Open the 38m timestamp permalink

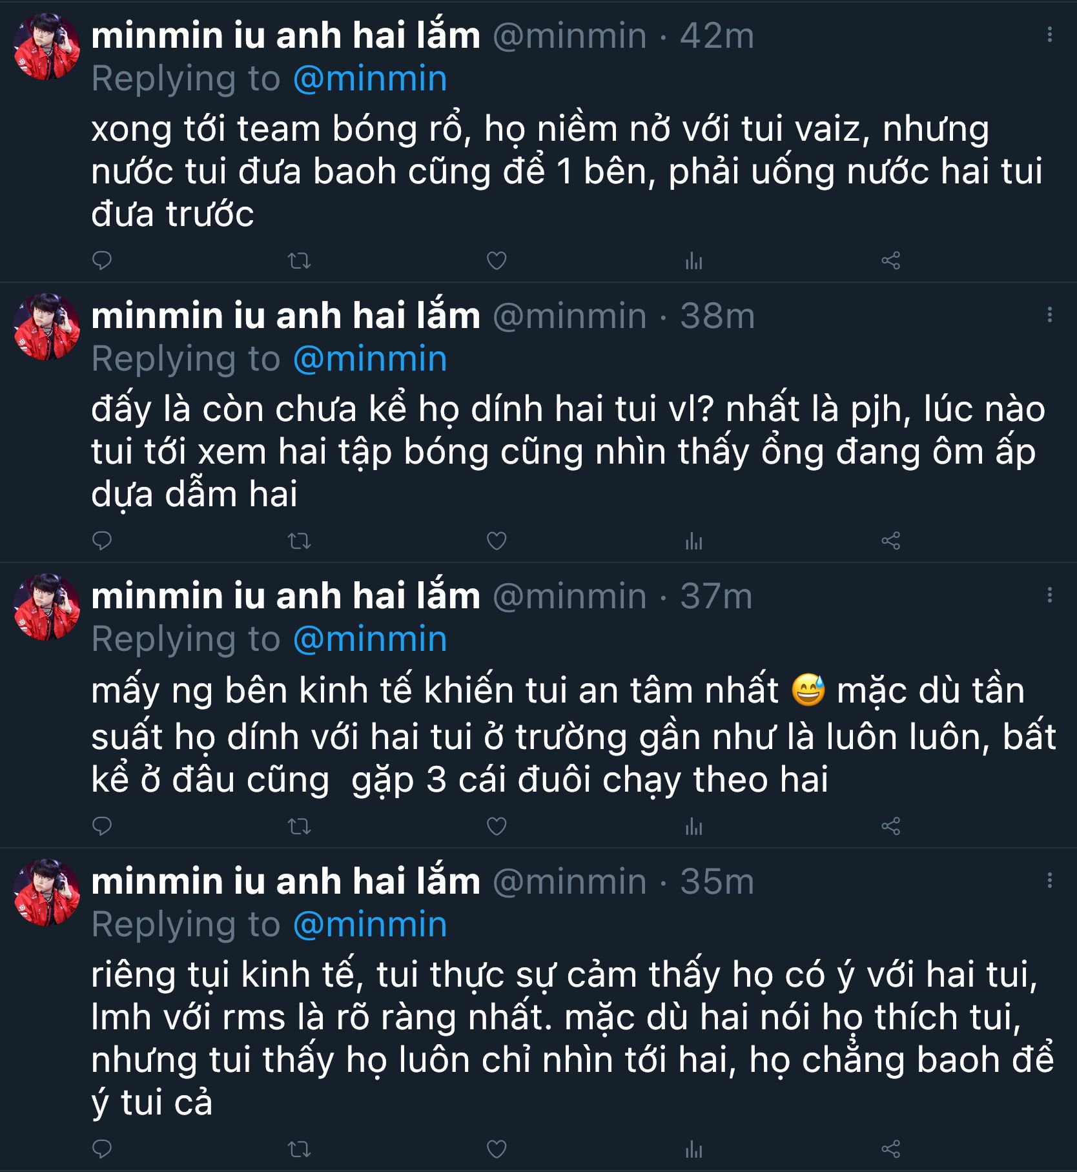(x=717, y=316)
